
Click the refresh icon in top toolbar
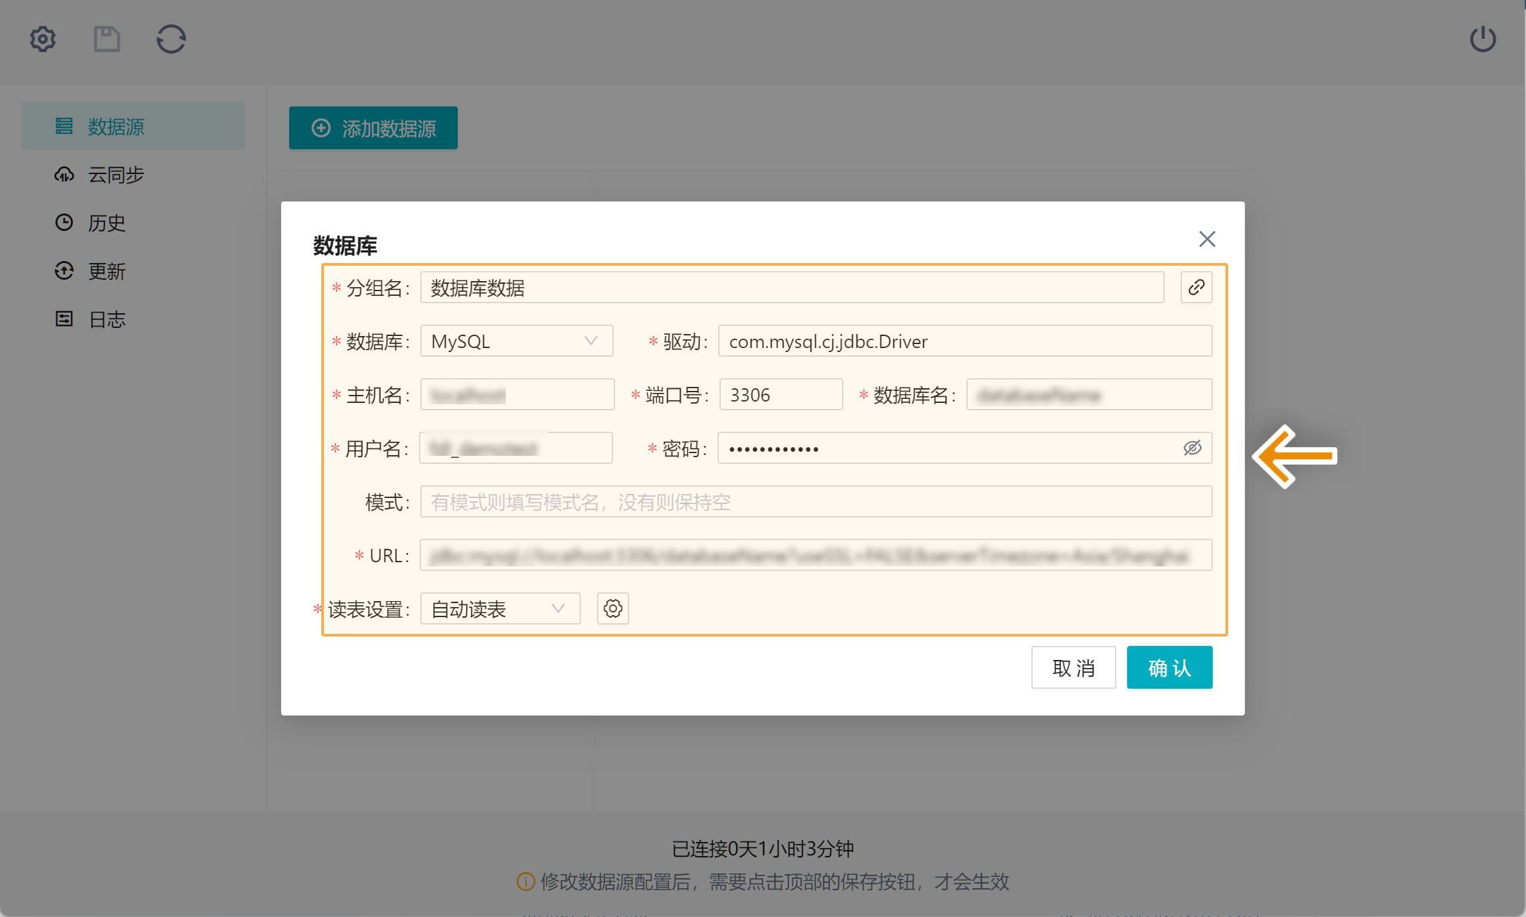point(171,39)
